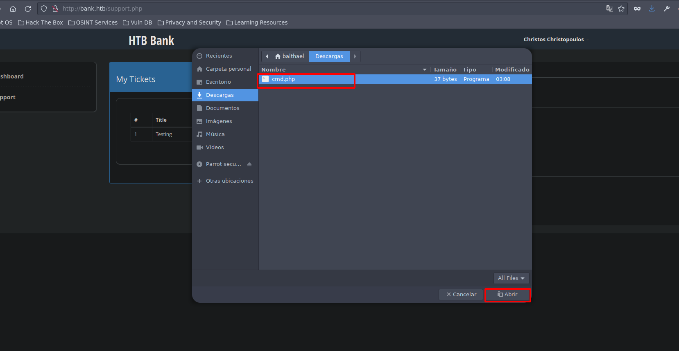Screen dimensions: 679x351
Task: Click the wrench tools icon
Action: (667, 9)
